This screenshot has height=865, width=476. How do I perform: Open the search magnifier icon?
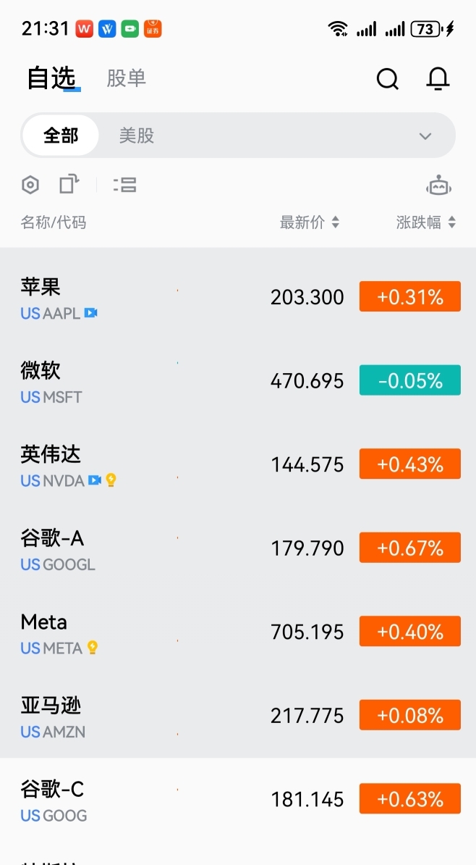[387, 79]
